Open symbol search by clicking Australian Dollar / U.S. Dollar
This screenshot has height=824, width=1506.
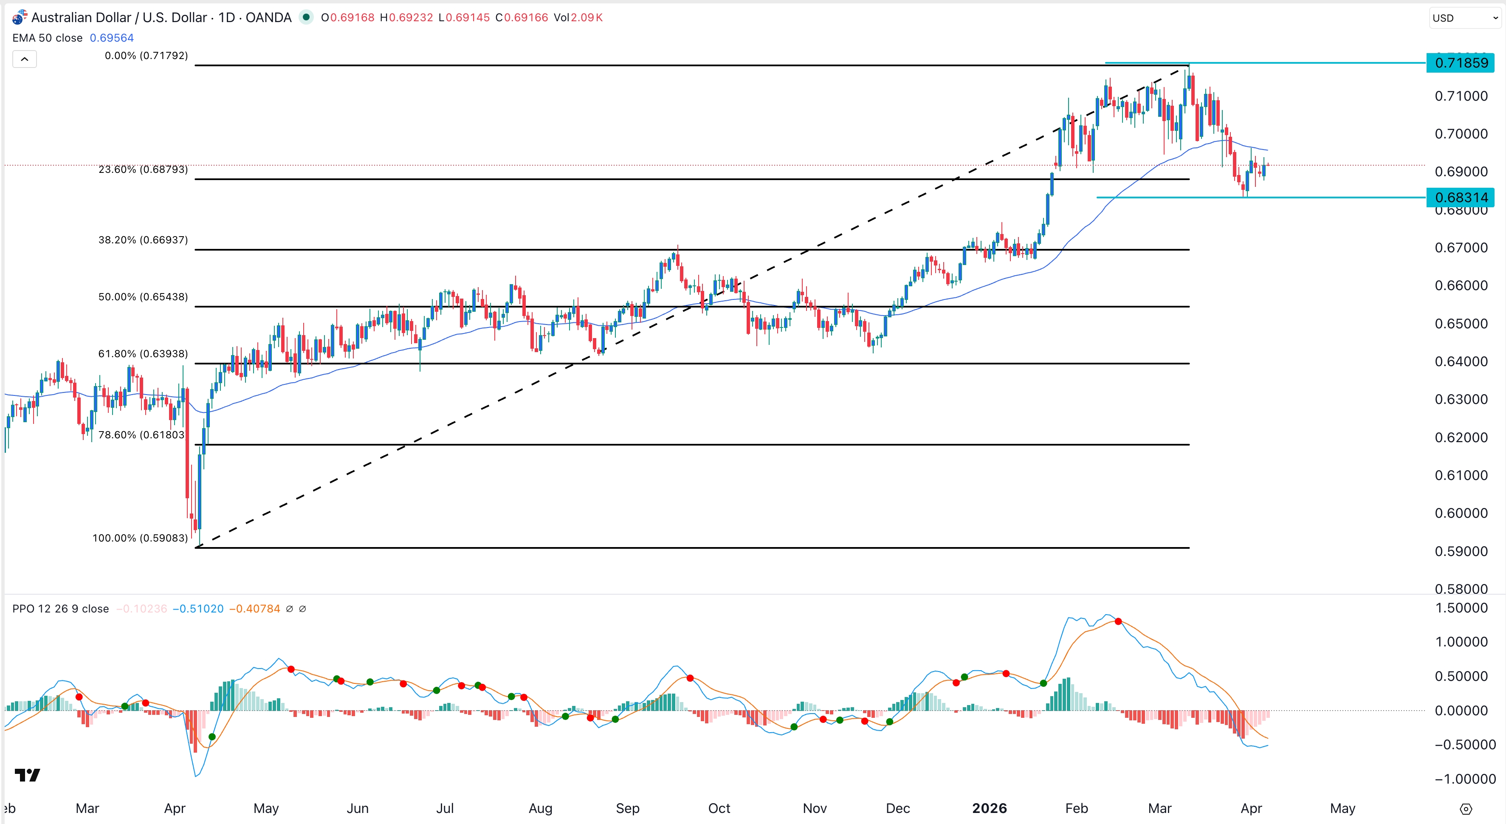click(x=120, y=17)
